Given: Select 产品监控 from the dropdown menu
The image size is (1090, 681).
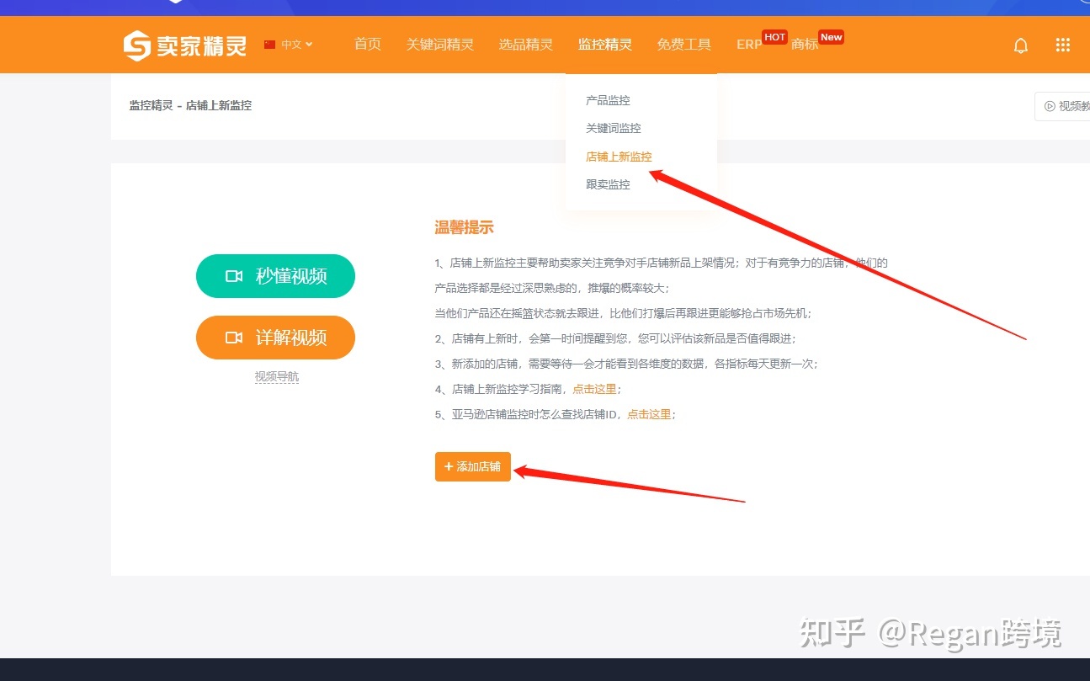Looking at the screenshot, I should (x=608, y=100).
